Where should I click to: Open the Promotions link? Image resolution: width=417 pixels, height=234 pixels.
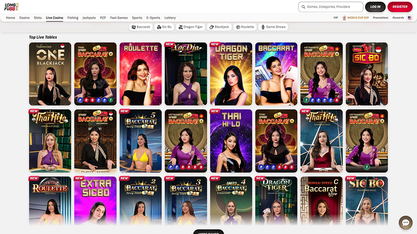point(381,18)
